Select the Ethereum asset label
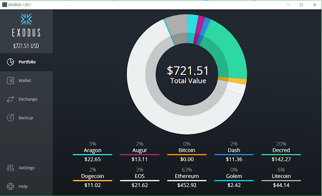 (187, 176)
